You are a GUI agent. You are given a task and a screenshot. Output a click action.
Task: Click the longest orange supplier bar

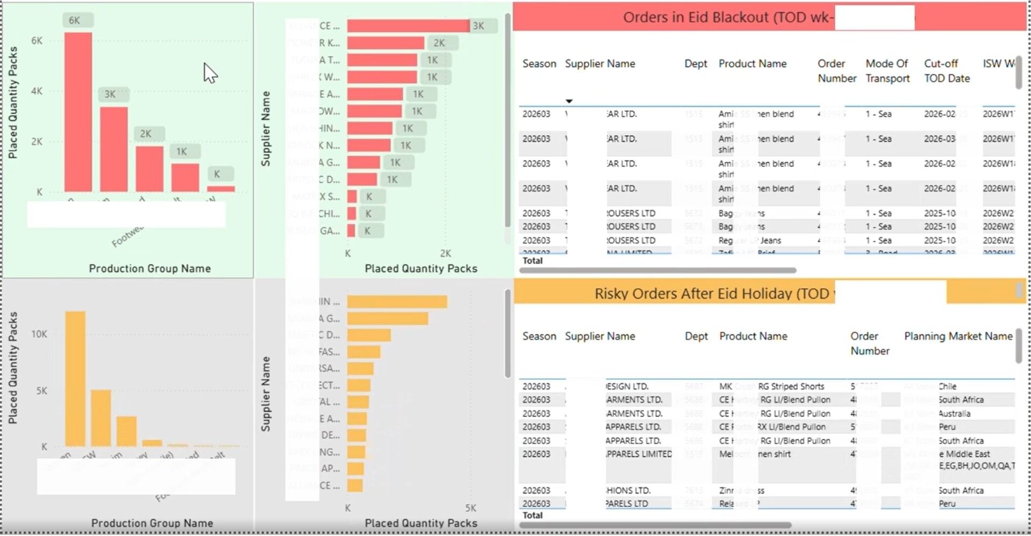click(x=396, y=302)
